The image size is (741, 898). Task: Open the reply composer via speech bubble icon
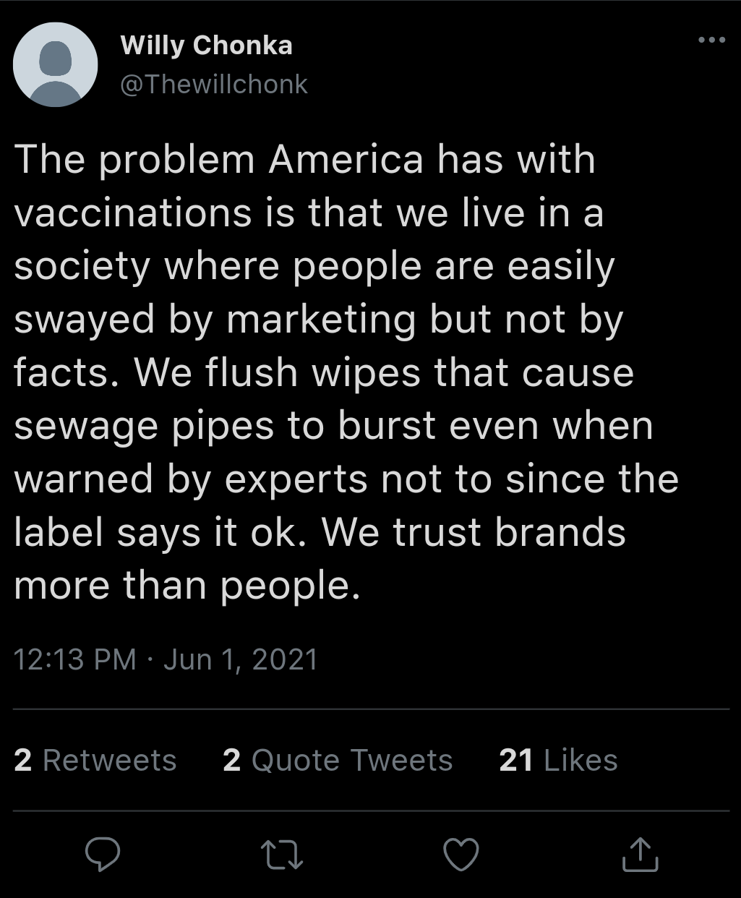[102, 857]
